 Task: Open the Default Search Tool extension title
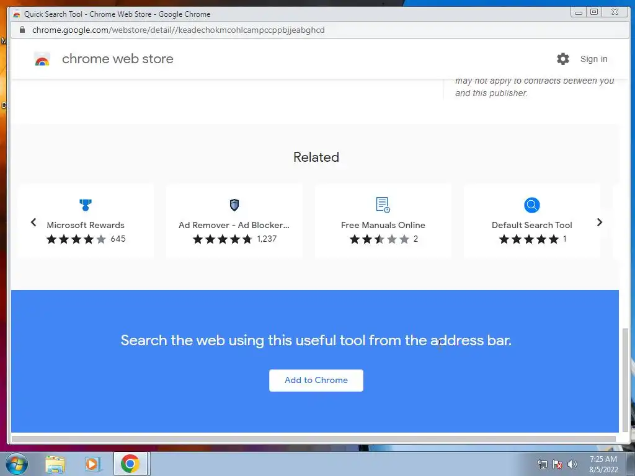[x=531, y=225]
